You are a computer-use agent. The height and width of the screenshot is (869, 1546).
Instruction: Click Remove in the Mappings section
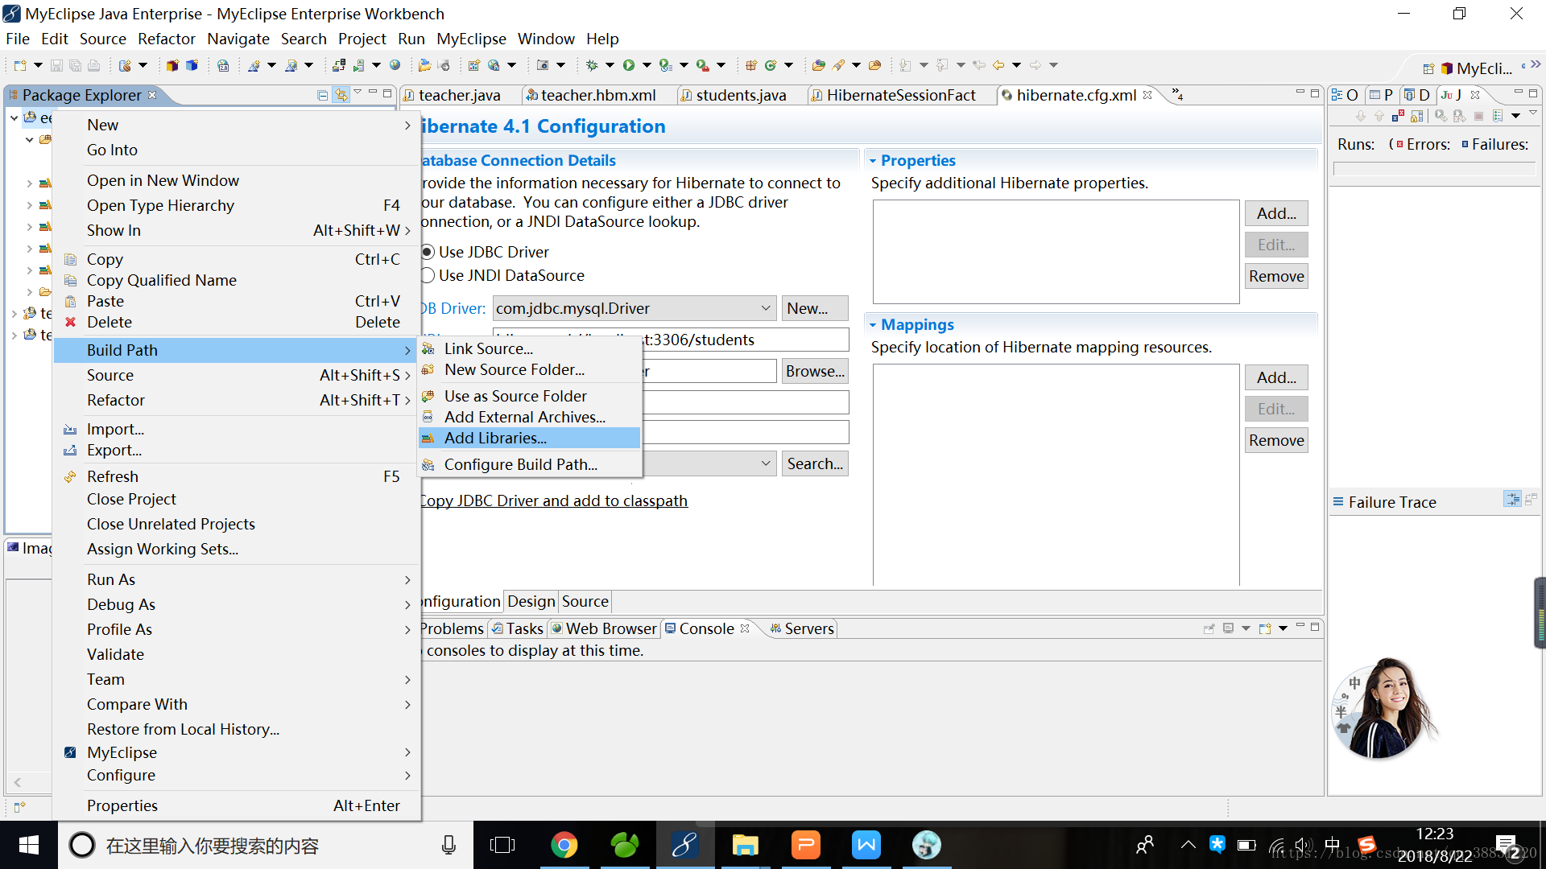(x=1276, y=440)
